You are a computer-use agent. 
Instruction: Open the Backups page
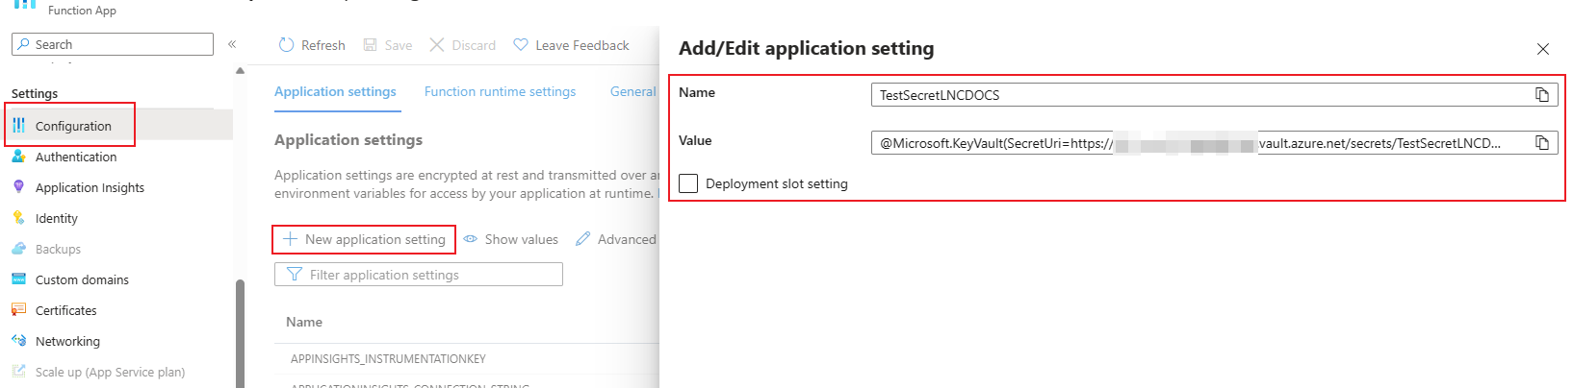point(58,249)
